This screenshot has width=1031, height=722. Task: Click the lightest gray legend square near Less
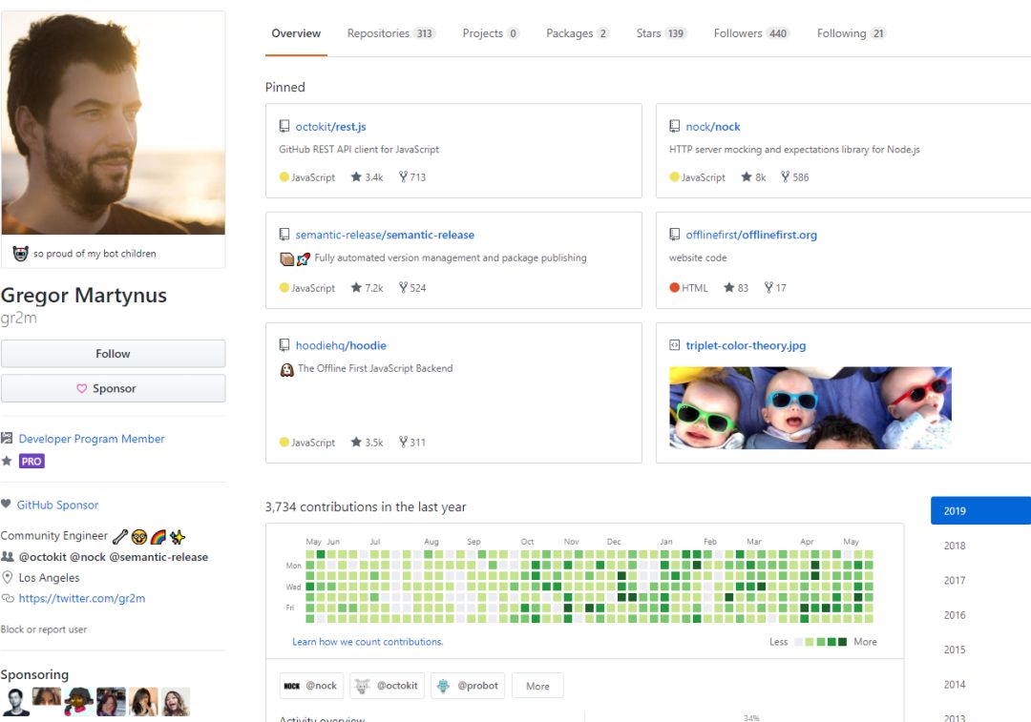coord(798,642)
